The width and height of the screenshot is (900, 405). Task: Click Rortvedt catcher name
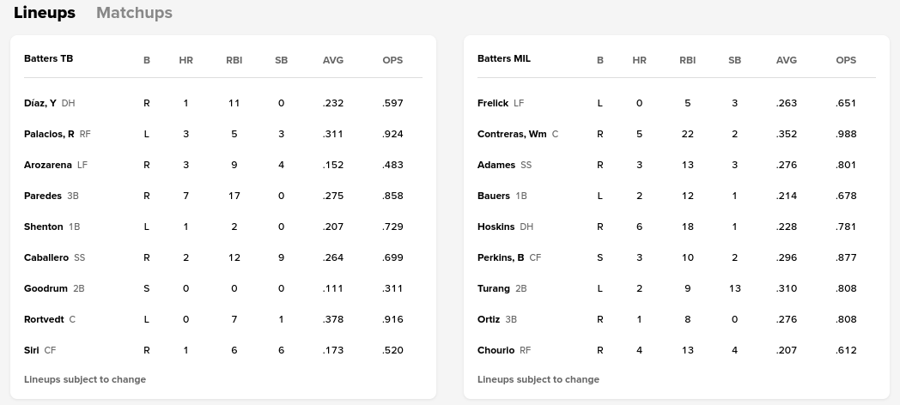44,319
